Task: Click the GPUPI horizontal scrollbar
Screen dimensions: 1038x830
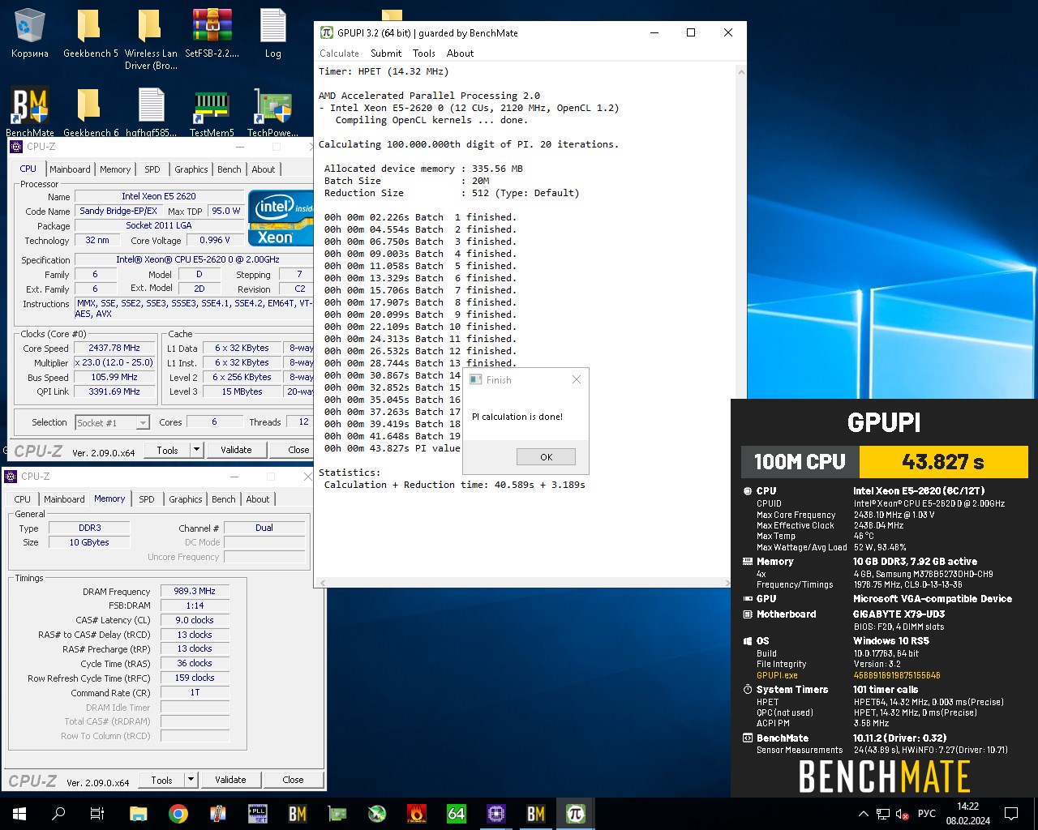Action: click(x=525, y=582)
